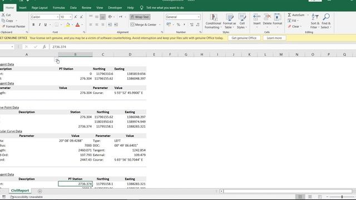Viewport: 356px width, 200px height.
Task: Increase the indent
Action: click(x=116, y=24)
